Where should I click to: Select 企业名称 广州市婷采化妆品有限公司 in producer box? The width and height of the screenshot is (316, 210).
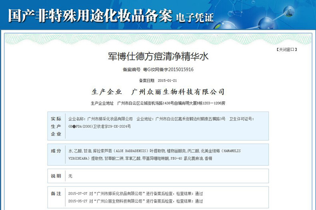coord(100,119)
